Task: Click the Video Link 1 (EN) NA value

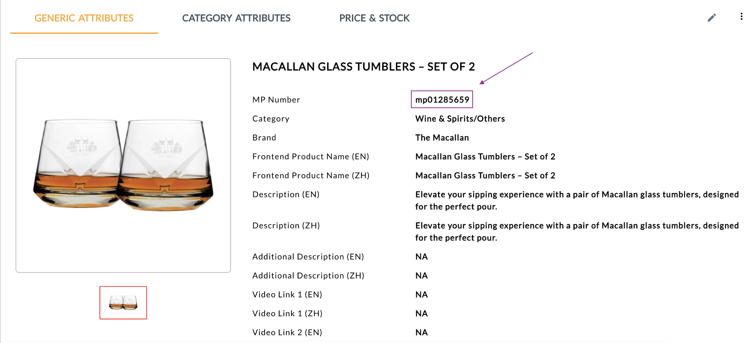Action: [x=421, y=295]
